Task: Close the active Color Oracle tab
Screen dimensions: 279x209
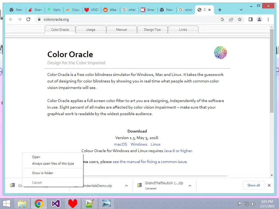Action: [210, 10]
